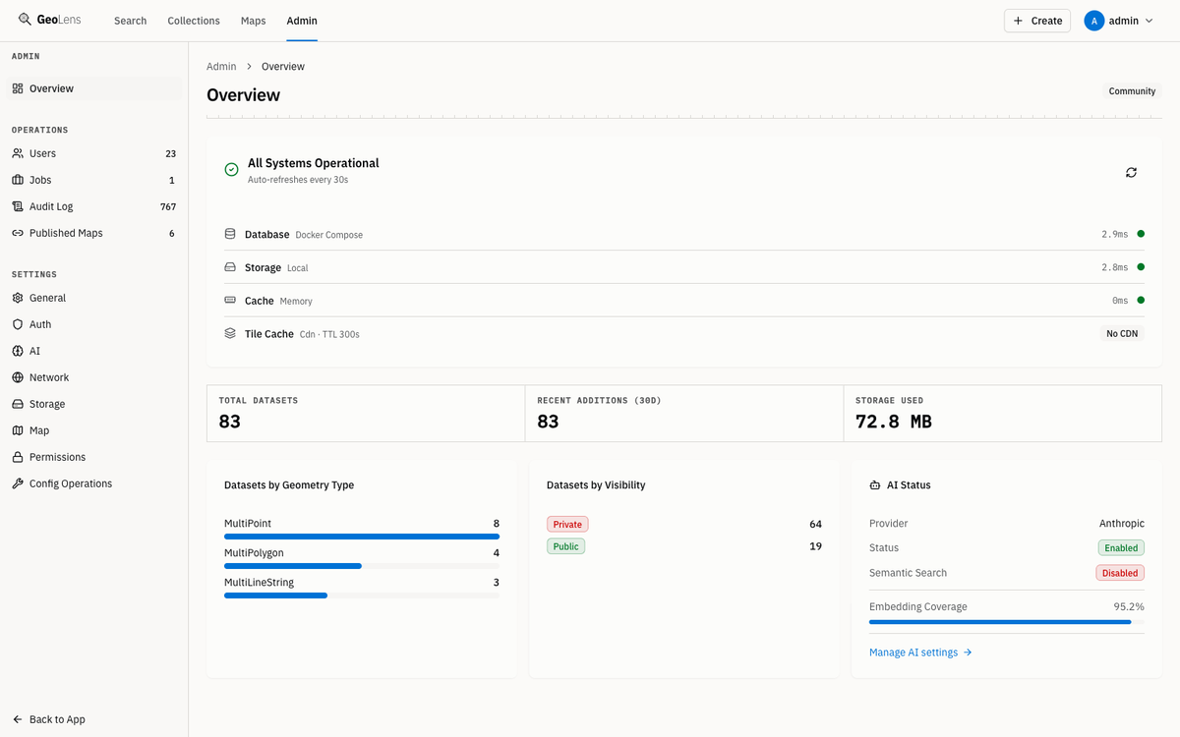Click the Permissions lock icon
The height and width of the screenshot is (737, 1180).
(18, 457)
